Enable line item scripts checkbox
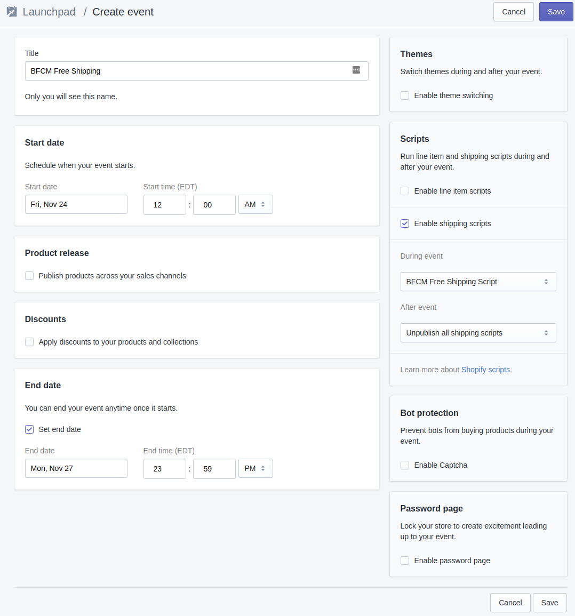575x616 pixels. click(x=405, y=191)
